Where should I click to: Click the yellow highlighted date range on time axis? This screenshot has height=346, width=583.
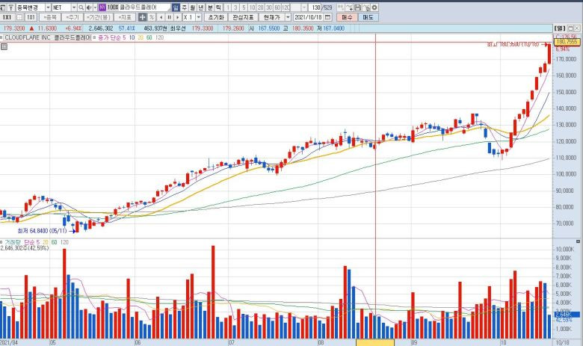click(375, 342)
